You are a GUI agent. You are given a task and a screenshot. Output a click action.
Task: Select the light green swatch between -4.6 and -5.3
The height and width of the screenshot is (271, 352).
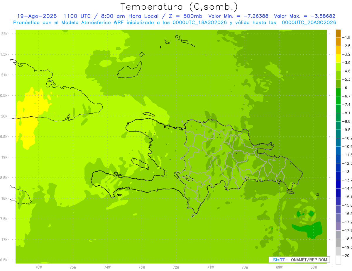coord(338,75)
